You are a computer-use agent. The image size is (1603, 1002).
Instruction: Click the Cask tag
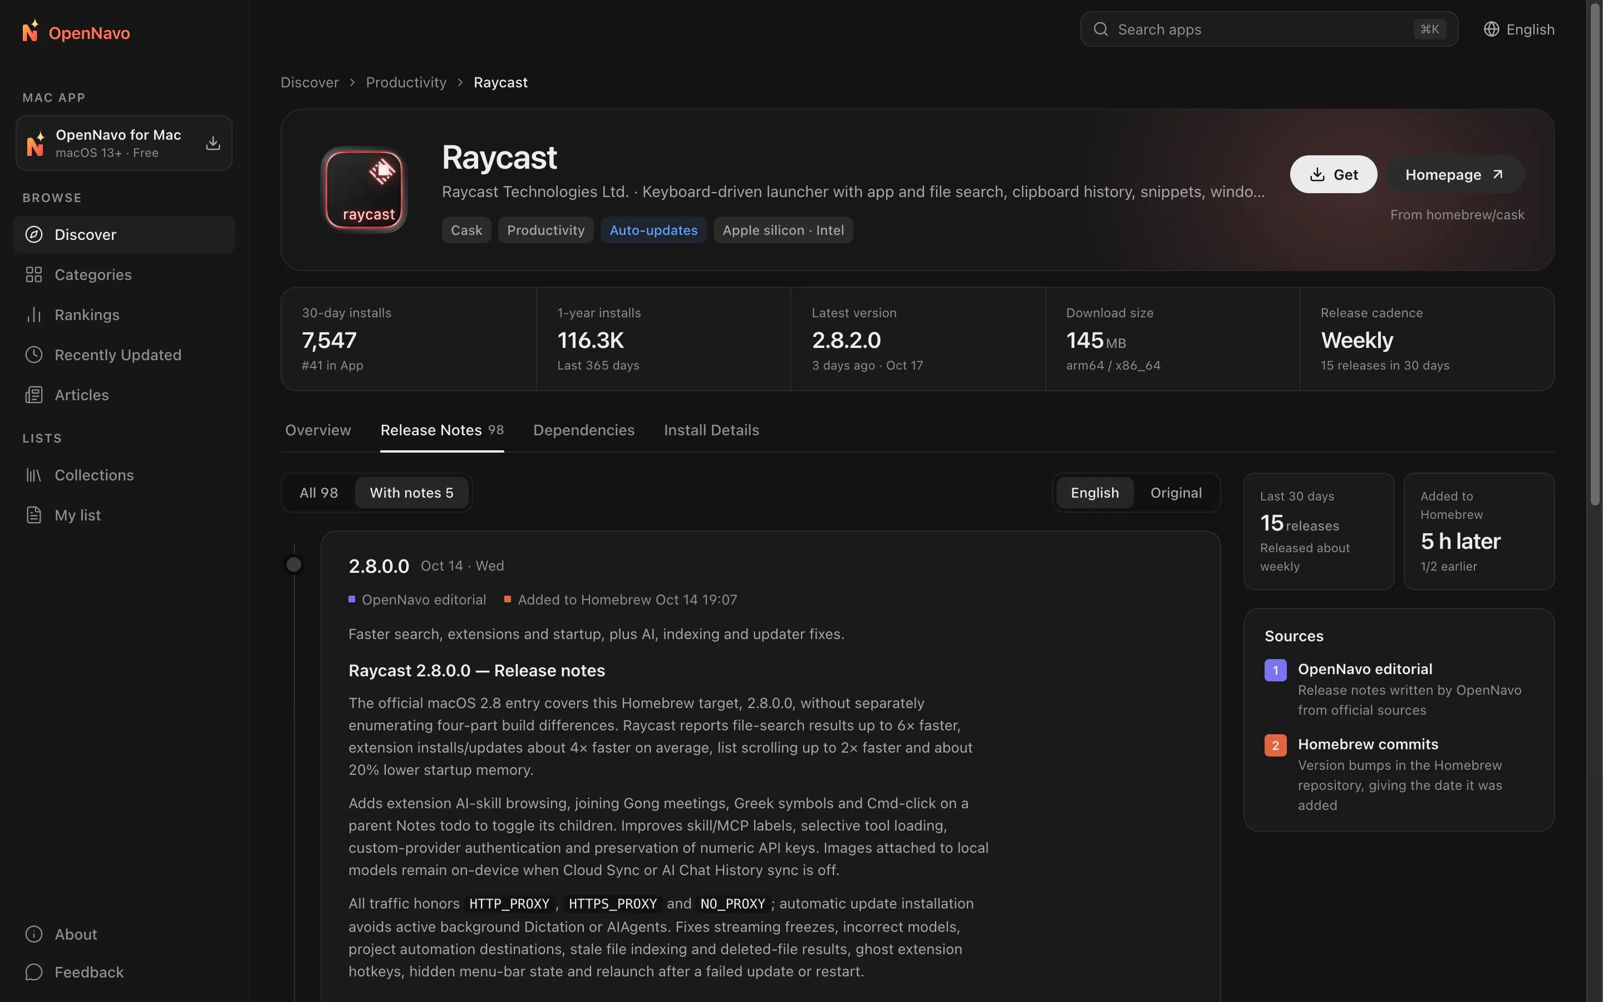(x=466, y=230)
